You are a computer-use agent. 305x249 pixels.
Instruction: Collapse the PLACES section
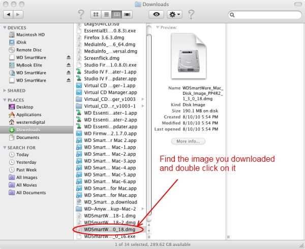5,100
